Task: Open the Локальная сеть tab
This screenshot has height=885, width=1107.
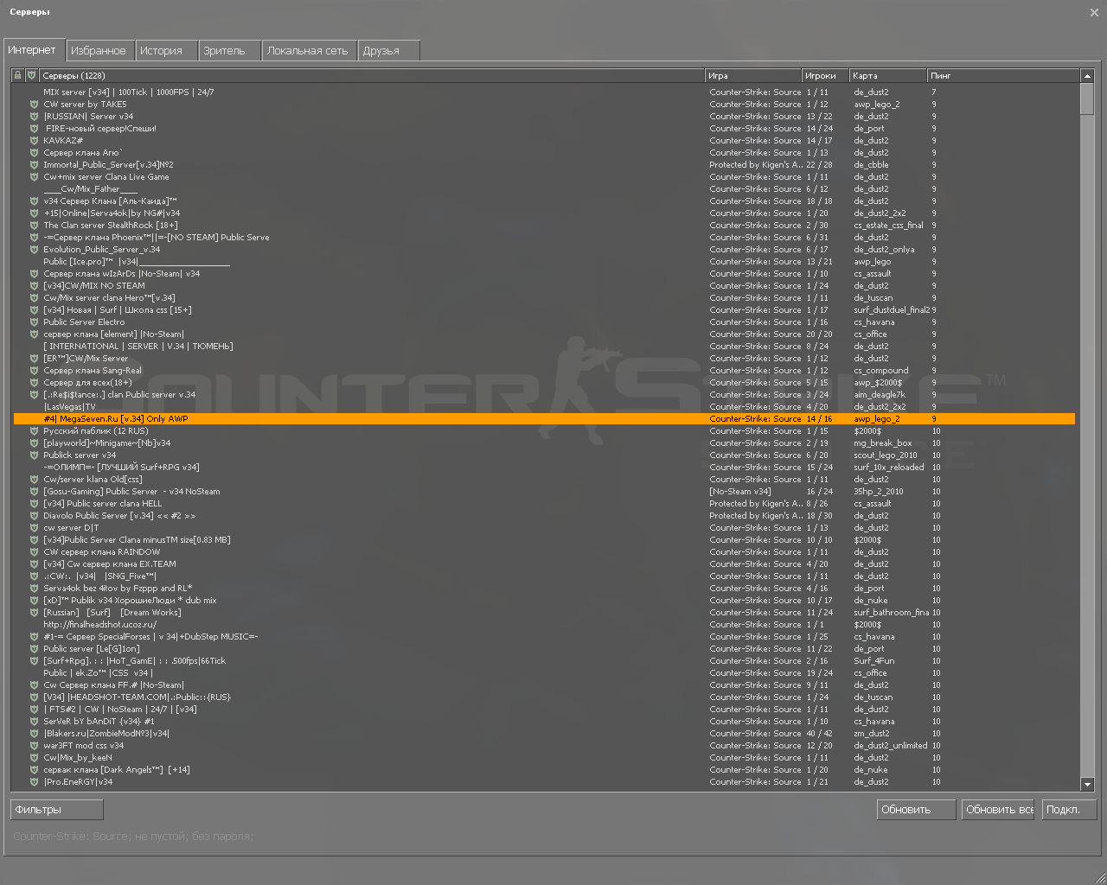Action: point(307,51)
